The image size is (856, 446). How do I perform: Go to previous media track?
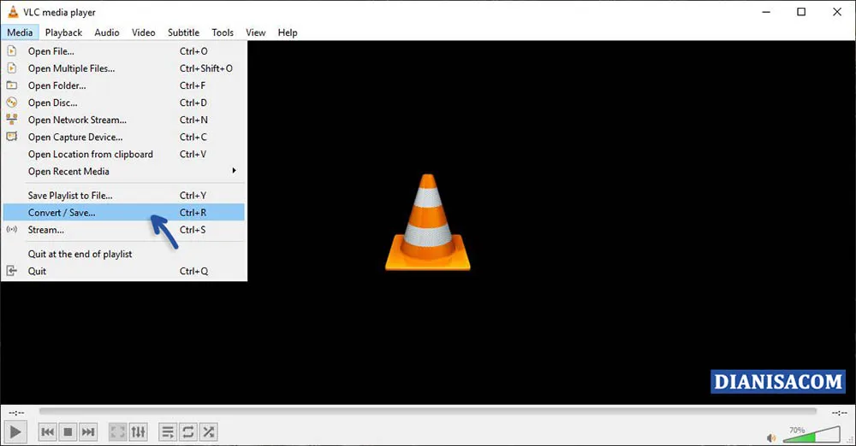pos(48,432)
